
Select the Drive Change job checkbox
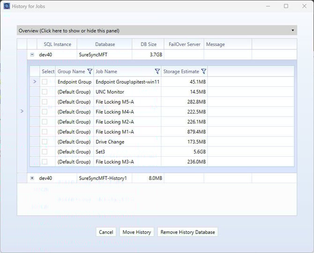click(x=45, y=142)
